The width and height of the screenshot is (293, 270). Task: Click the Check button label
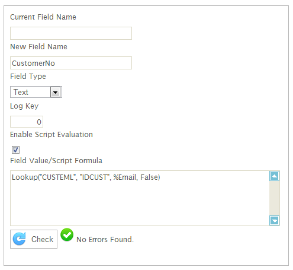click(x=42, y=239)
